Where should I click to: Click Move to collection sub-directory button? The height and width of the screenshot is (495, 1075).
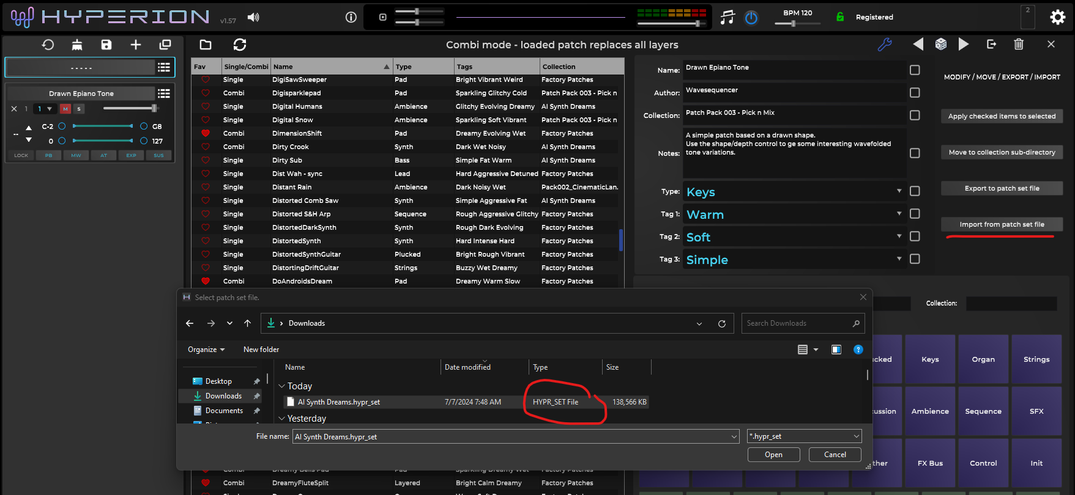[1002, 152]
